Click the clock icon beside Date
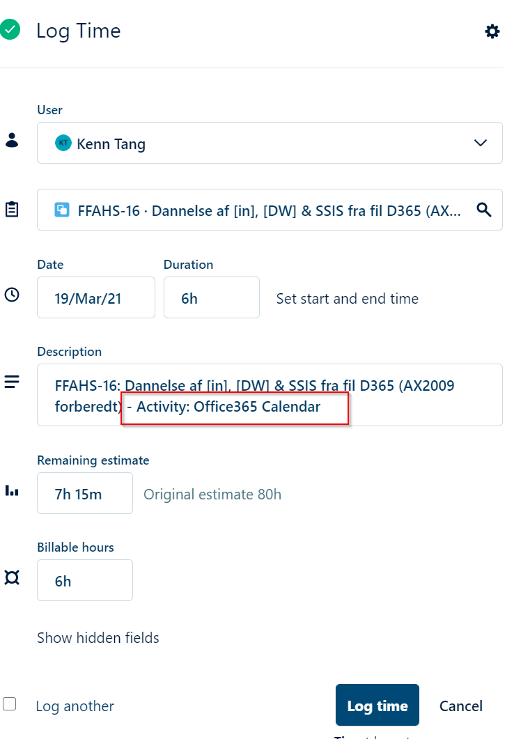 tap(12, 295)
